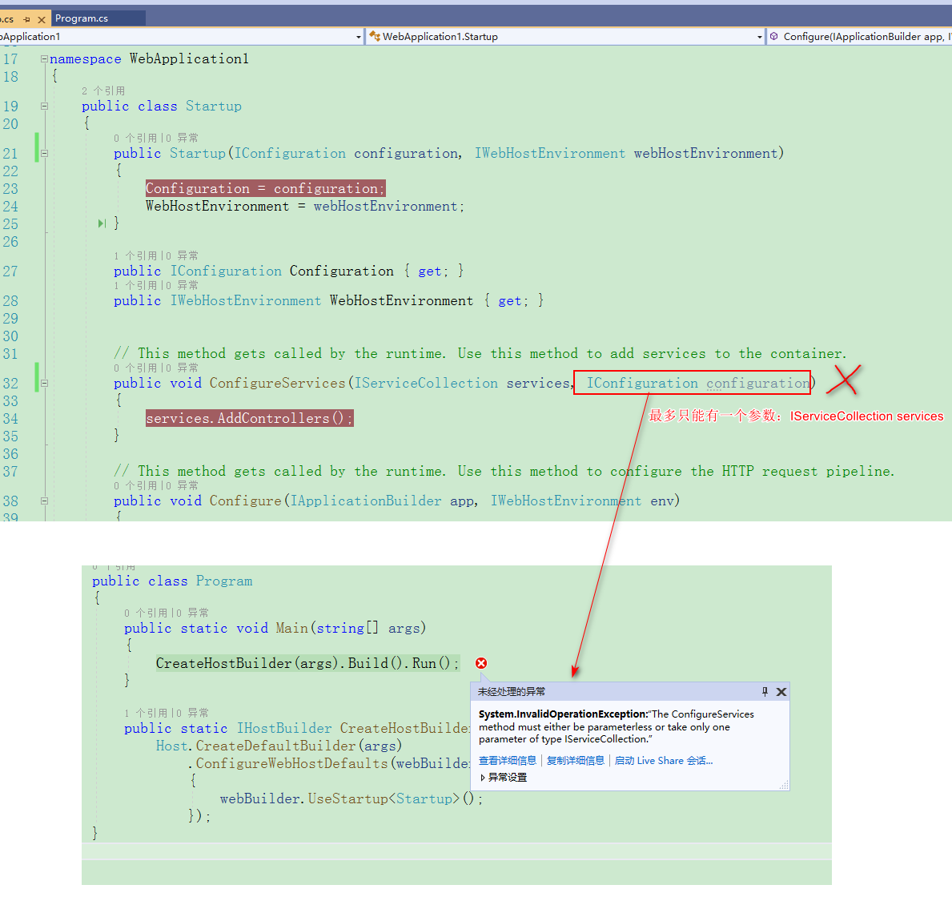This screenshot has height=913, width=952.
Task: Click 'IServiceCollection' type in ConfigureServices signature
Action: (x=426, y=383)
